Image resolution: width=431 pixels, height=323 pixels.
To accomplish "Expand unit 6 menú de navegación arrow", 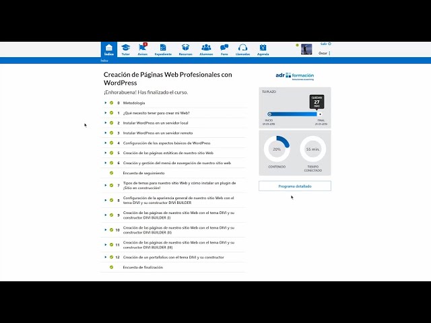I will (106, 163).
